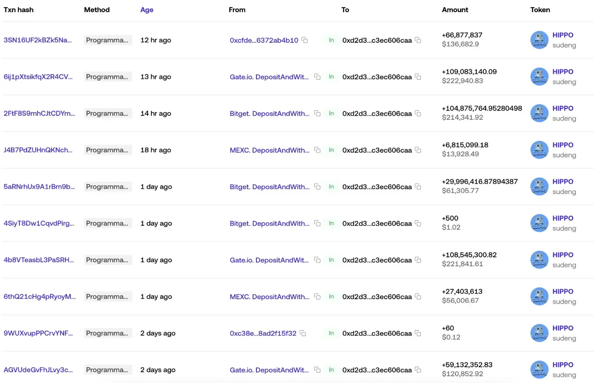Click HIPPO token logo in first row
The image size is (594, 383).
pos(539,40)
